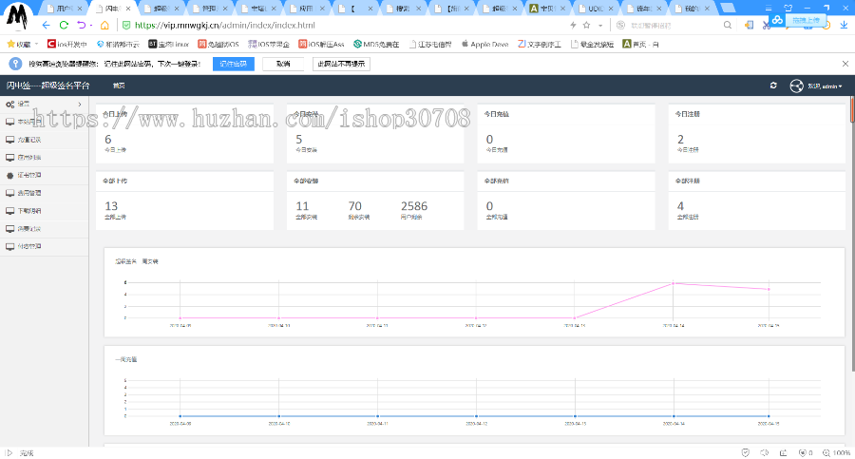This screenshot has width=855, height=459.
Task: Click the magnifier icon in the search box
Action: pyautogui.click(x=728, y=25)
